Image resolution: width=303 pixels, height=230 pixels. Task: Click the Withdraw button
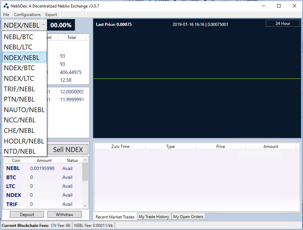click(64, 214)
